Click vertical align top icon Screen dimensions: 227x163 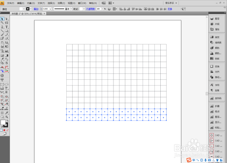pos(133,9)
